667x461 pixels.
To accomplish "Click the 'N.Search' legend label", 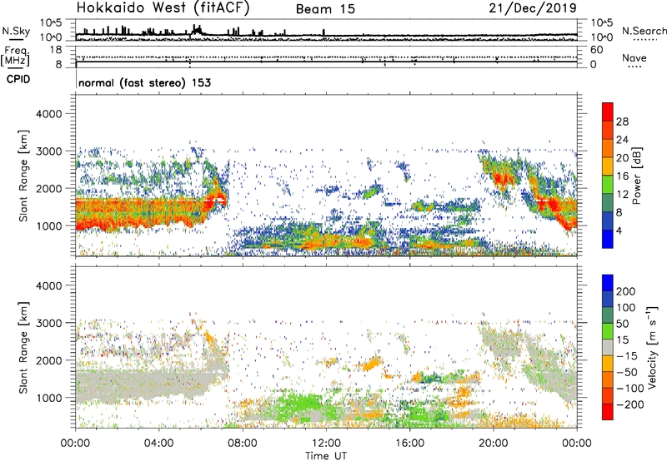I will (x=644, y=31).
